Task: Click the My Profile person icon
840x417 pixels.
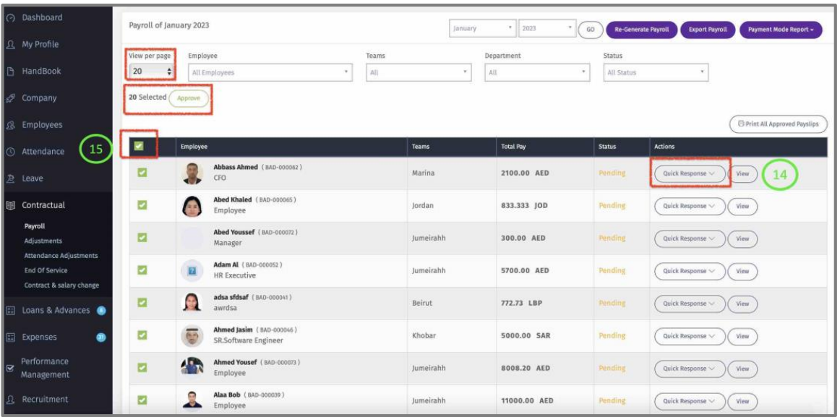Action: point(11,45)
